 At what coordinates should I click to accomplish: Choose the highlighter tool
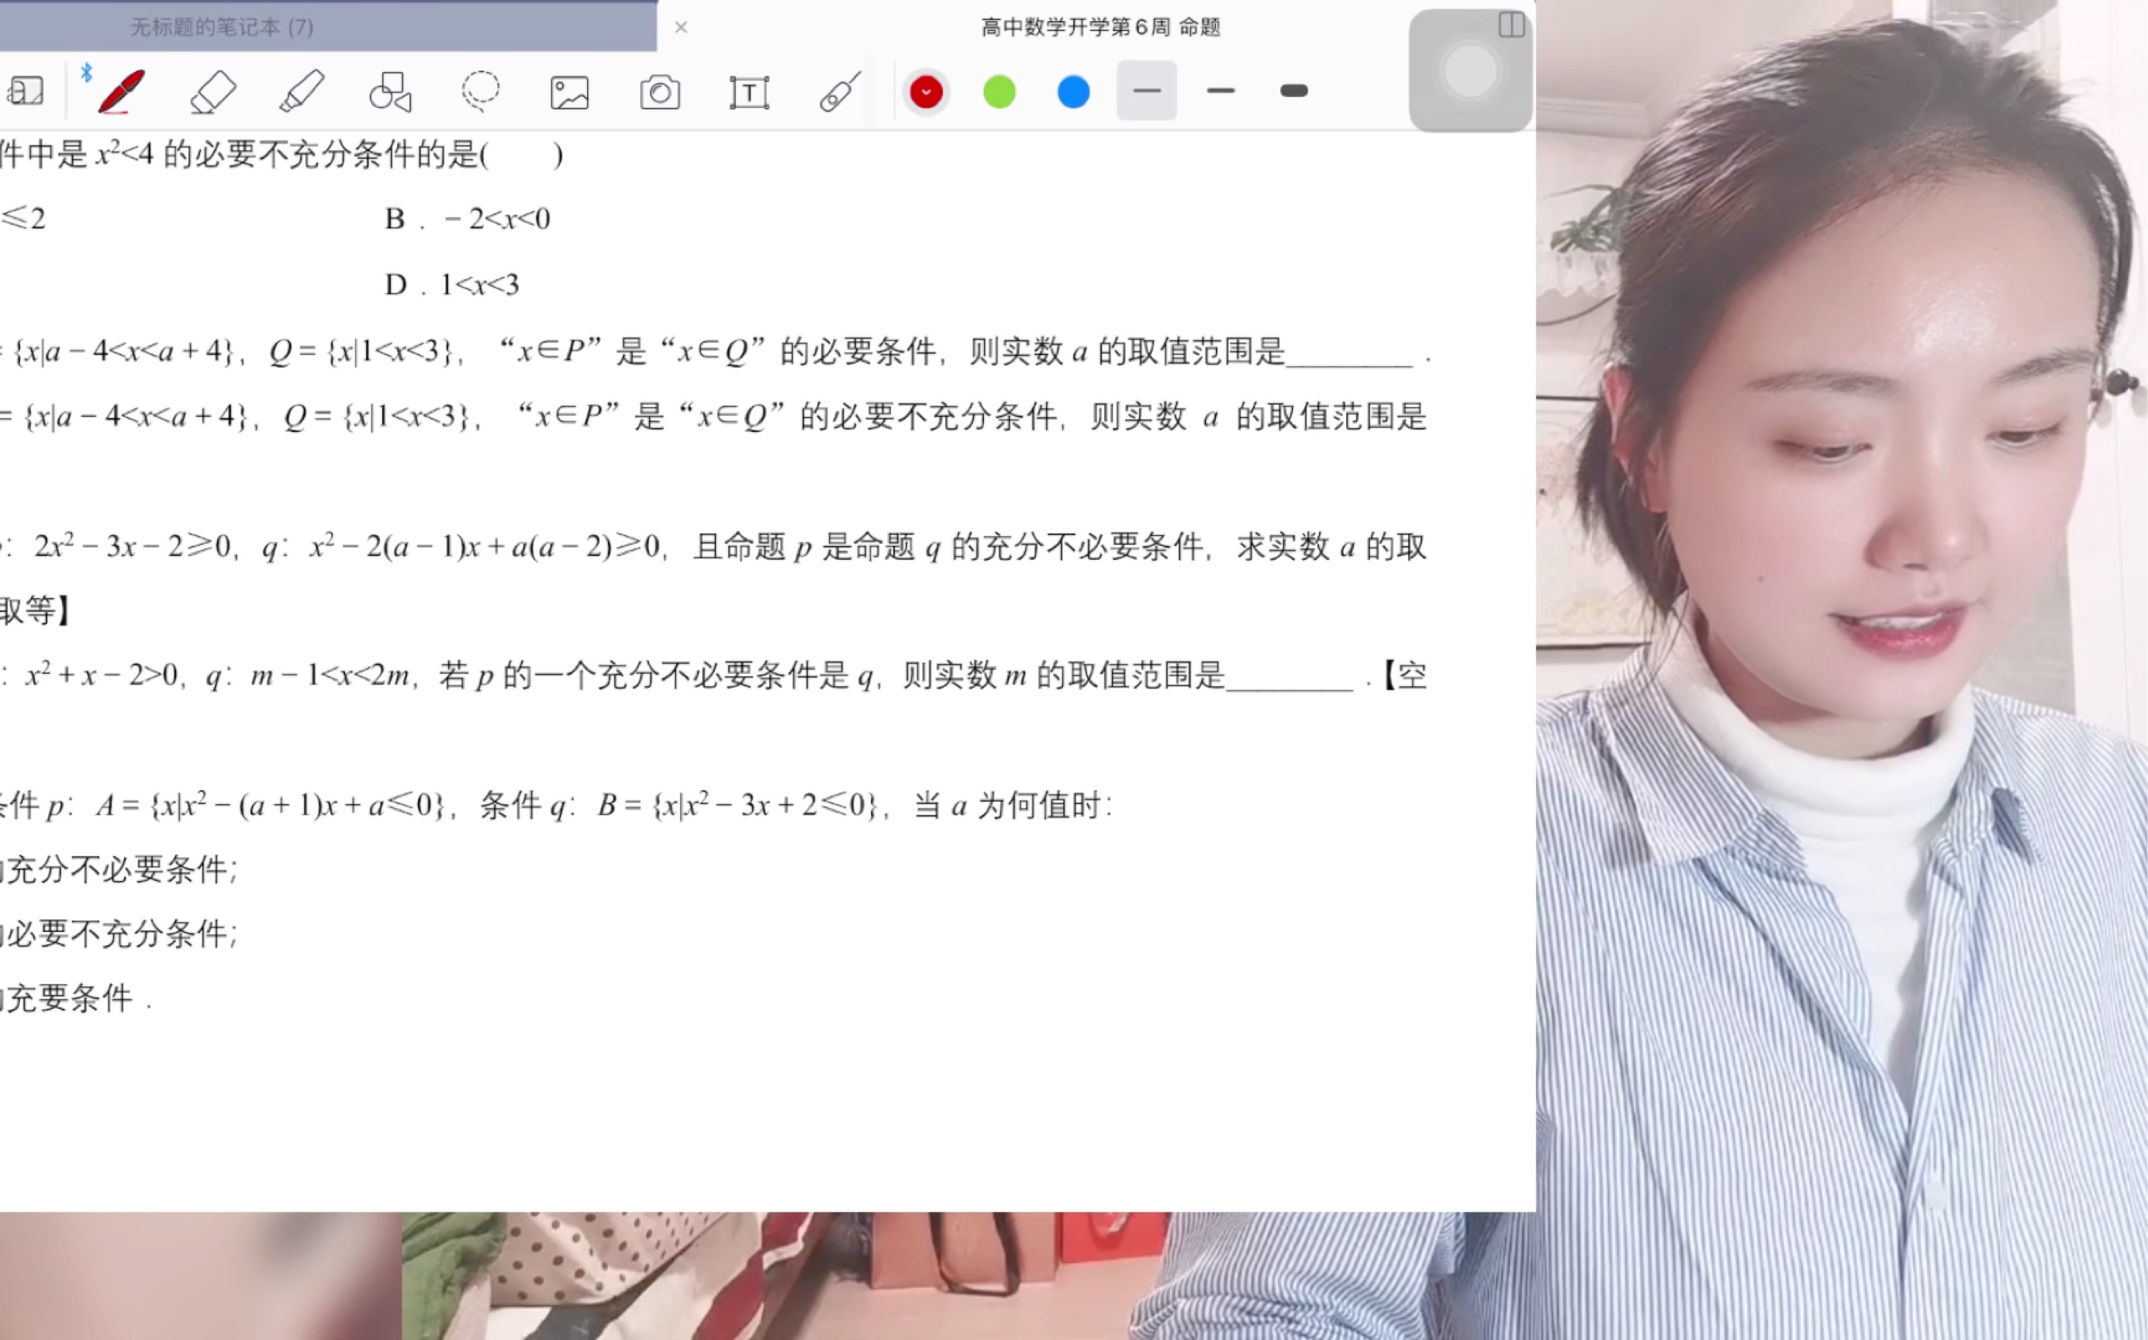302,92
